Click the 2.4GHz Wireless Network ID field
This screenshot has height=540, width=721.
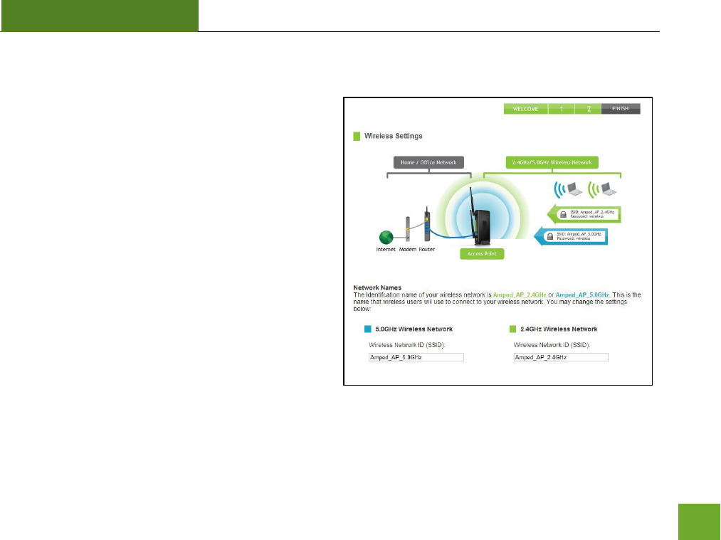tap(561, 357)
